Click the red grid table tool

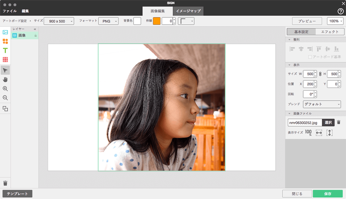pyautogui.click(x=5, y=60)
